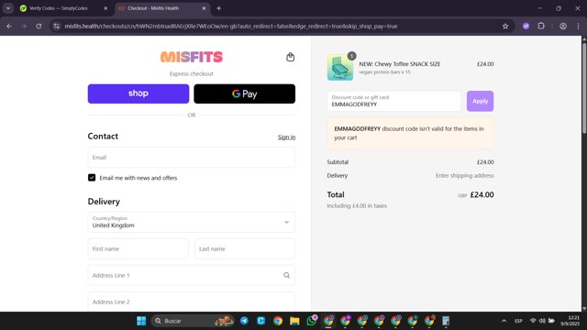Open the clock and date in taskbar

(x=570, y=321)
